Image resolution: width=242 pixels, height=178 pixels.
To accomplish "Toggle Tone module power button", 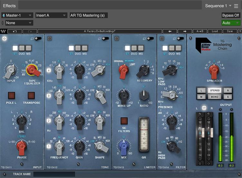I will click(x=49, y=38).
